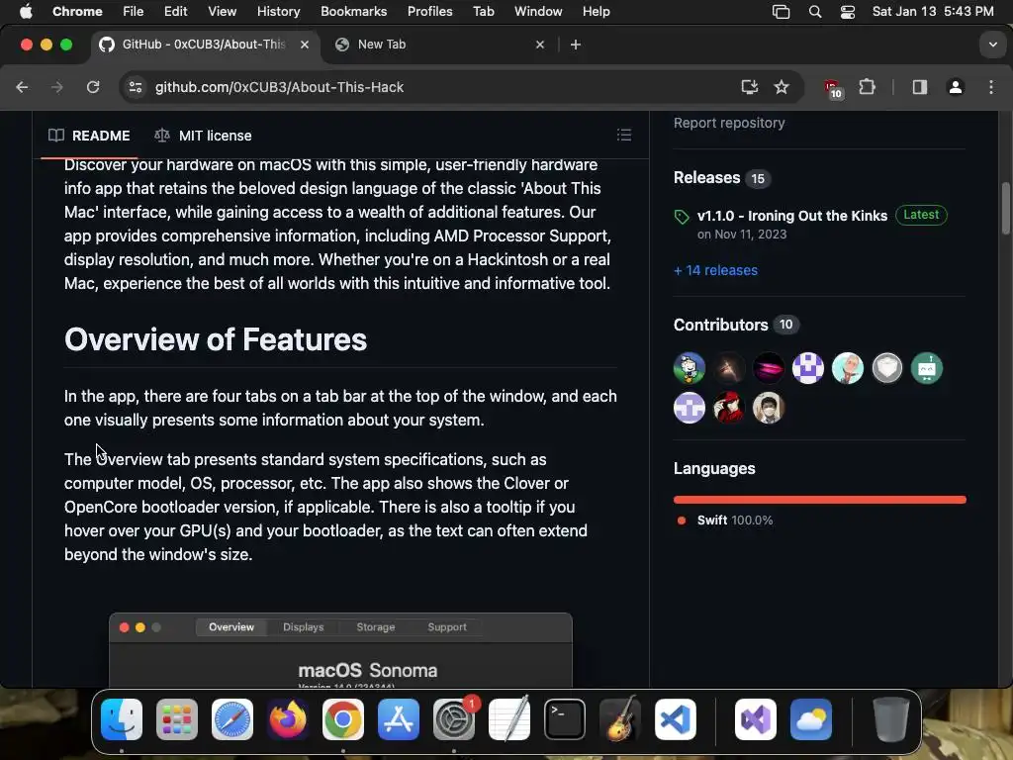The image size is (1013, 760).
Task: Click the red Swift language bar
Action: [x=819, y=500]
